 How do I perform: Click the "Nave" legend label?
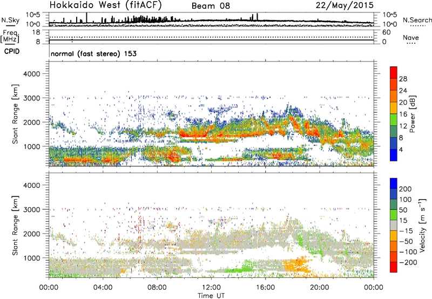pyautogui.click(x=410, y=37)
